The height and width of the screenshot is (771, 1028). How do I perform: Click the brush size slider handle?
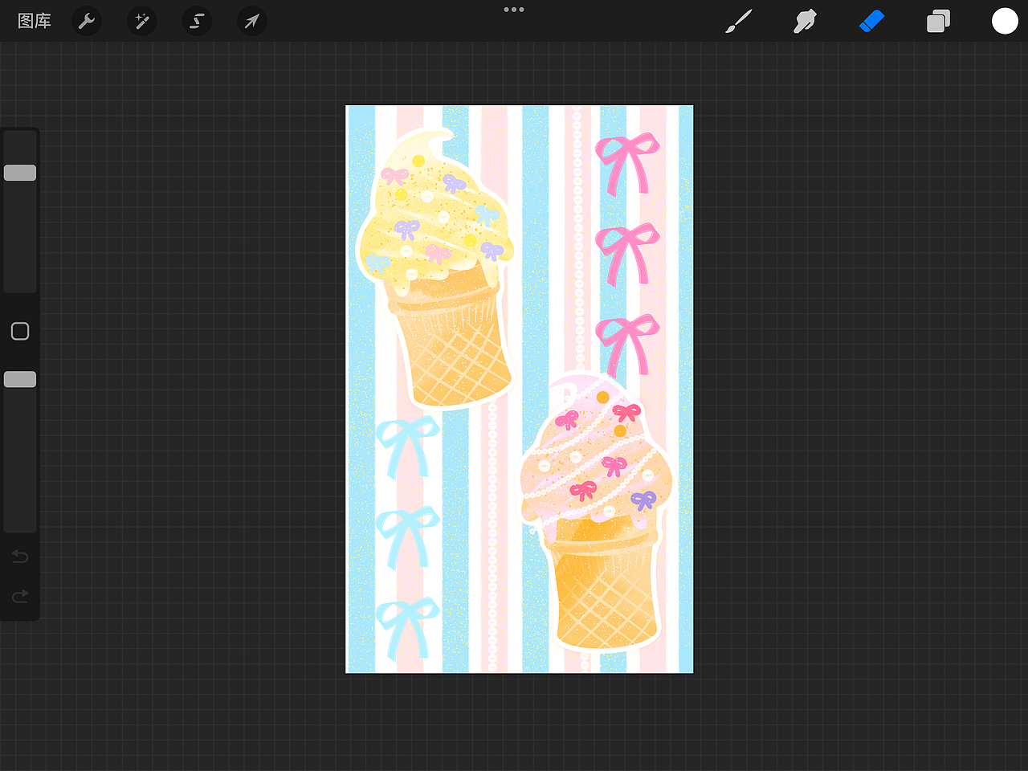point(20,173)
